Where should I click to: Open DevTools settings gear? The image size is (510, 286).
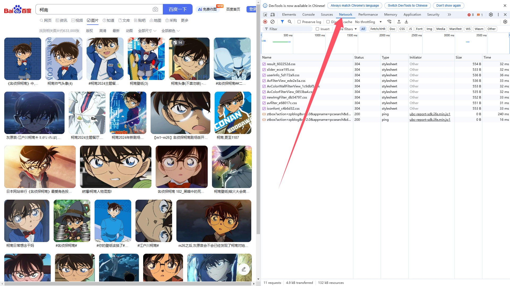(491, 15)
